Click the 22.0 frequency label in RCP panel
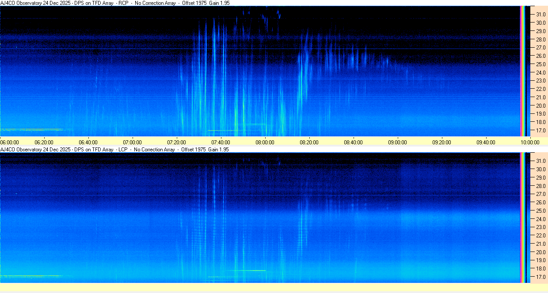The height and width of the screenshot is (293, 548). [540, 89]
